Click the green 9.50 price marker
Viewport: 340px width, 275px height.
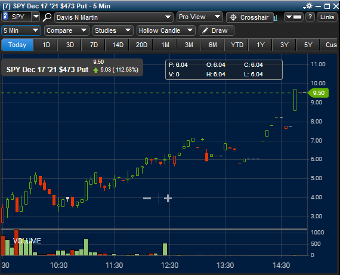point(319,93)
